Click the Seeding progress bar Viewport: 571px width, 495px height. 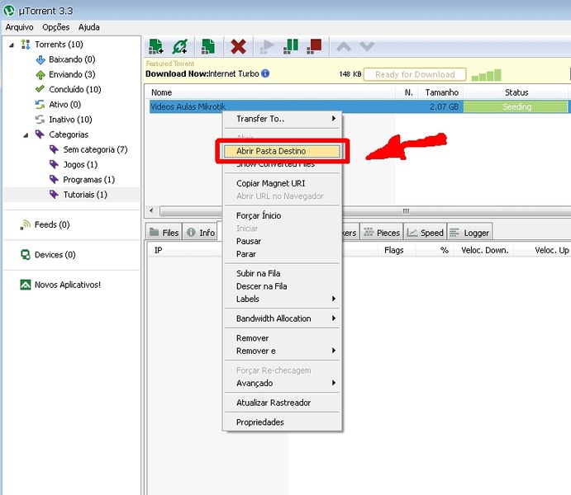point(516,107)
